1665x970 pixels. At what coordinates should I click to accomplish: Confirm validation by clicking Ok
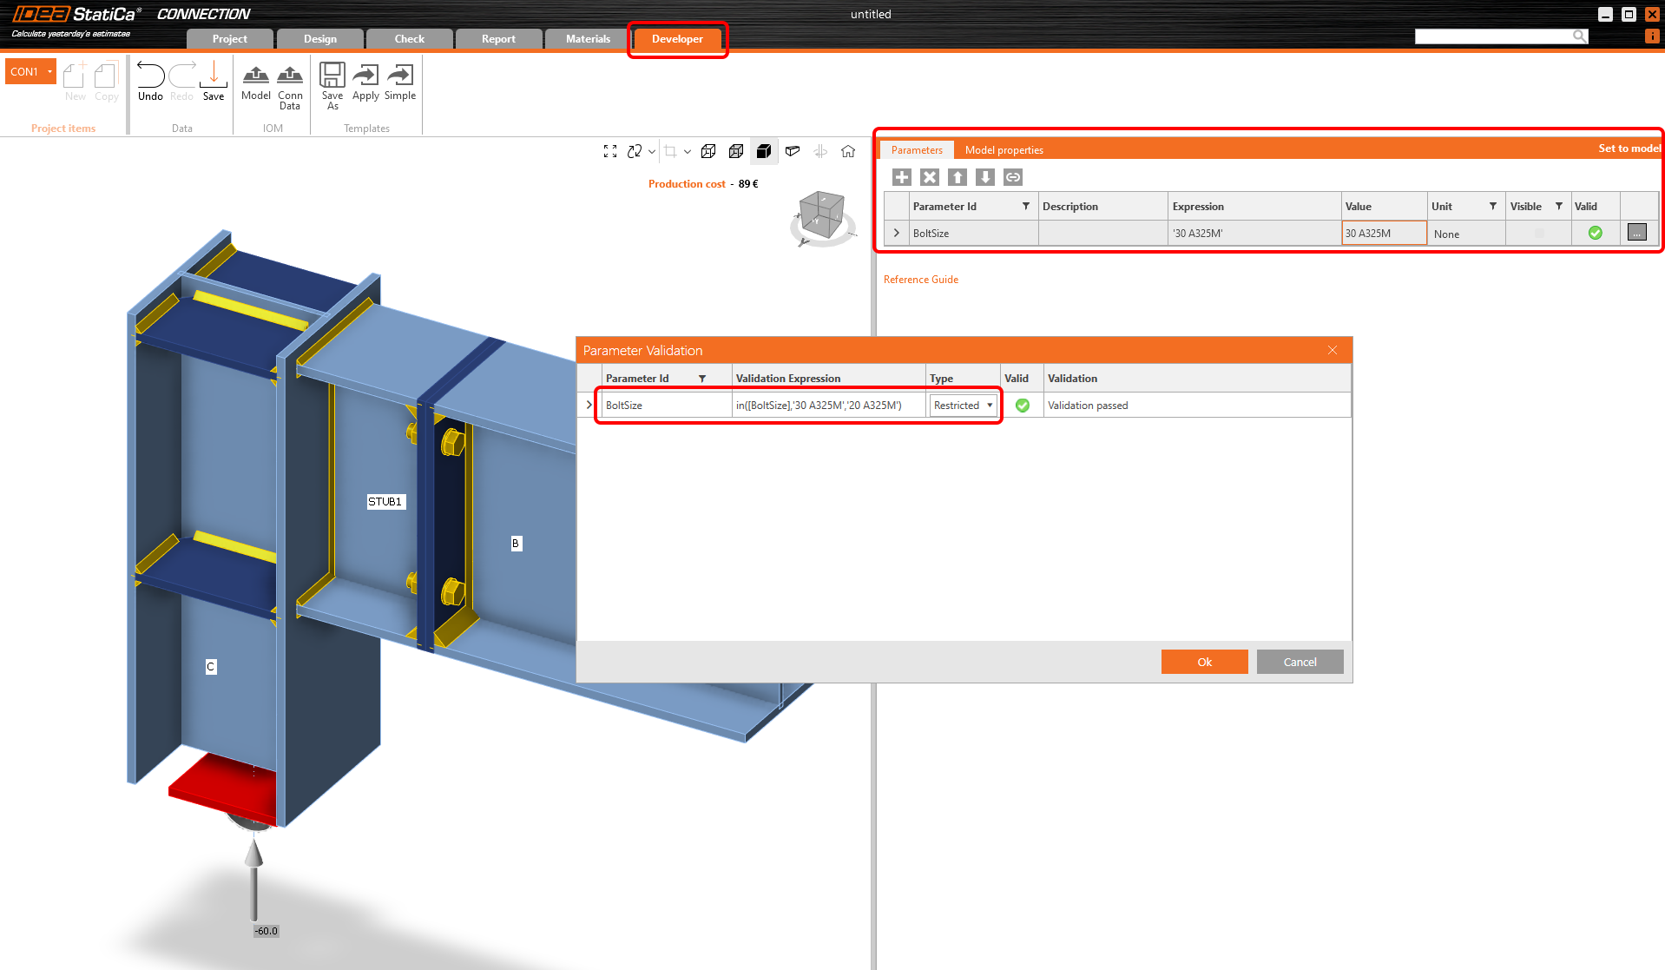(1204, 661)
